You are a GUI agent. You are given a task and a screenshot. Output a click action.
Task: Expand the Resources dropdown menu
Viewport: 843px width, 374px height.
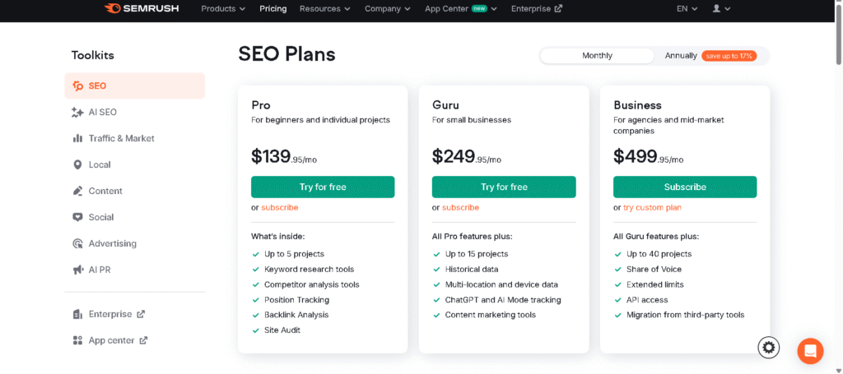point(324,8)
